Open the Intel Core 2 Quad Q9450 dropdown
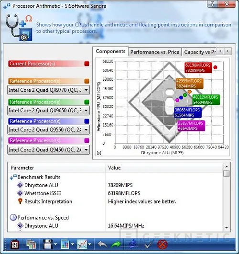This screenshot has width=239, height=254. point(48,150)
